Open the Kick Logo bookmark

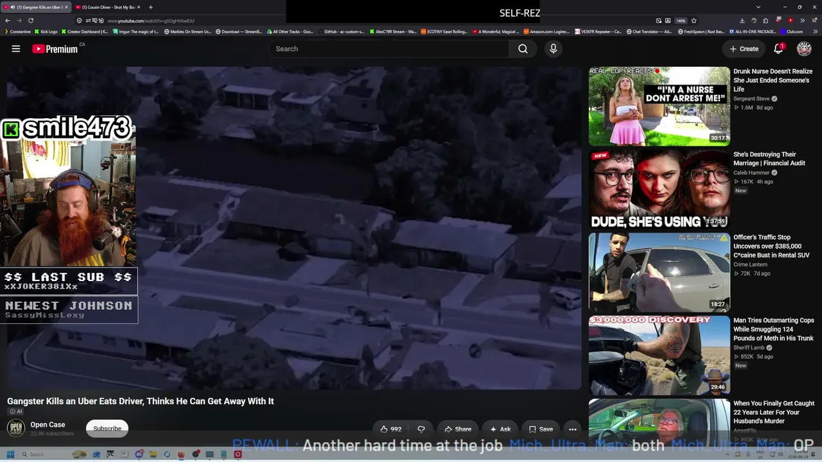tap(46, 31)
